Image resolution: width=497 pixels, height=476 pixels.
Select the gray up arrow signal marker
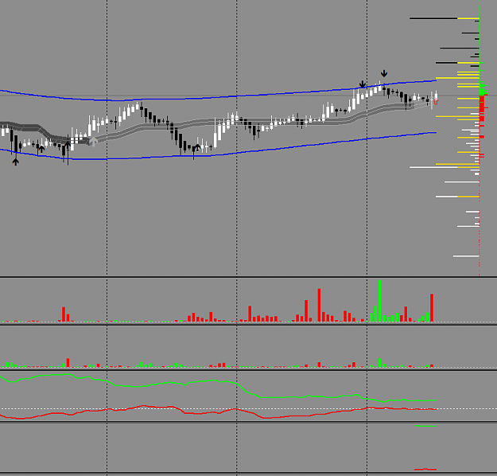tap(93, 141)
